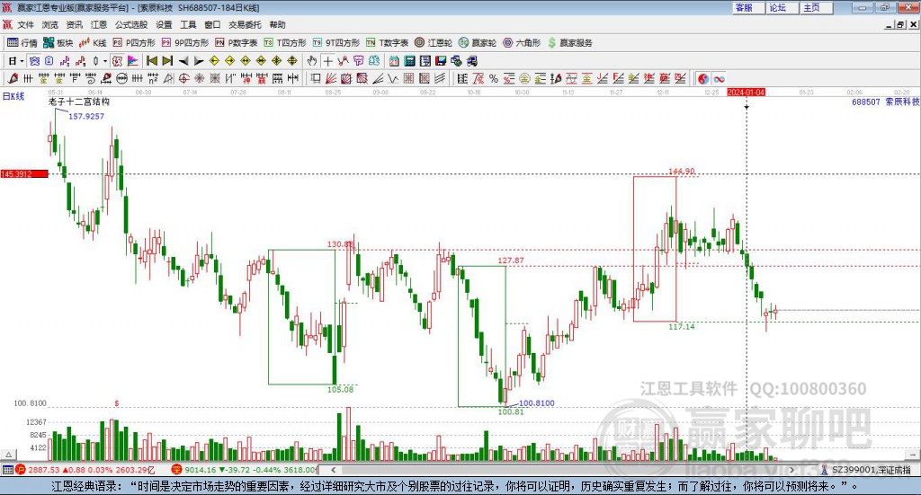
Task: Click the grid icon in status bar
Action: click(x=7, y=470)
